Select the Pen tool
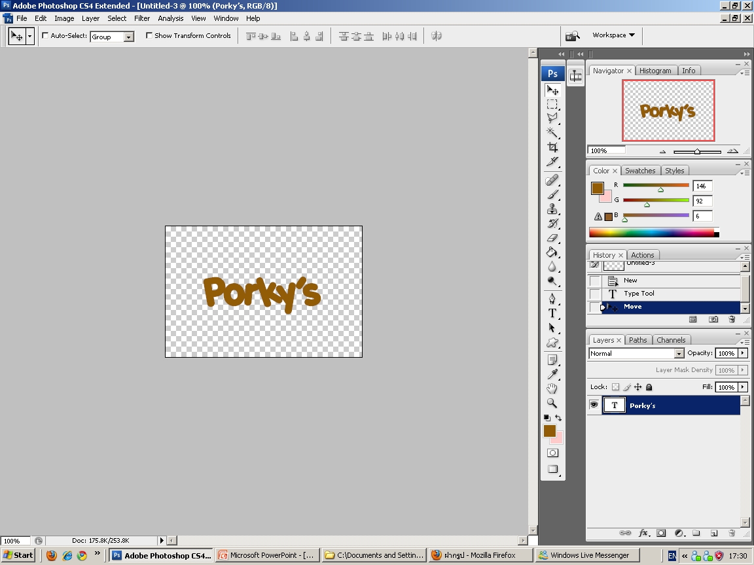The image size is (754, 565). [x=552, y=299]
